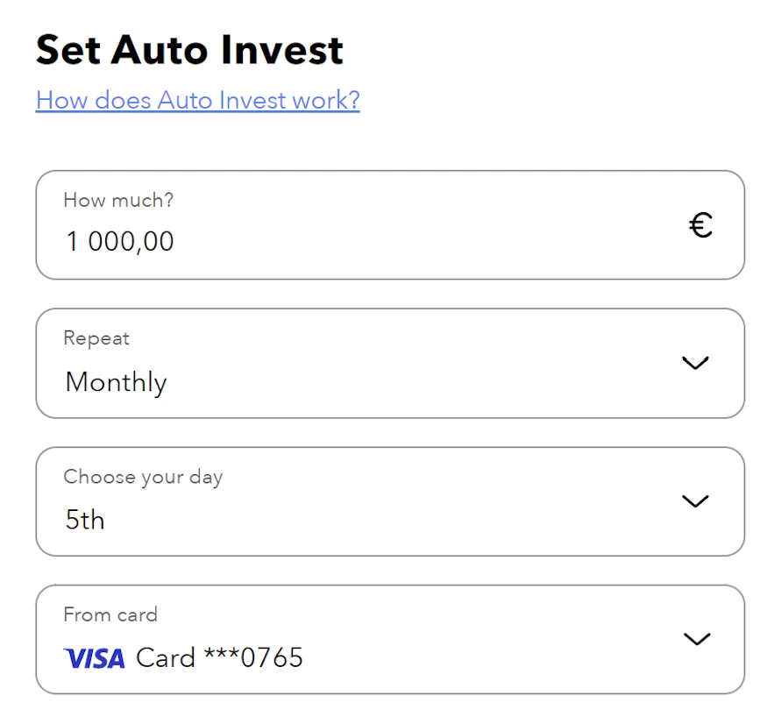Viewport: 767px width, 717px height.
Task: Click the 'How much?' field label
Action: pos(118,200)
